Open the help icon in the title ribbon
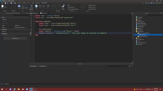163x91 pixels. [x=152, y=3]
